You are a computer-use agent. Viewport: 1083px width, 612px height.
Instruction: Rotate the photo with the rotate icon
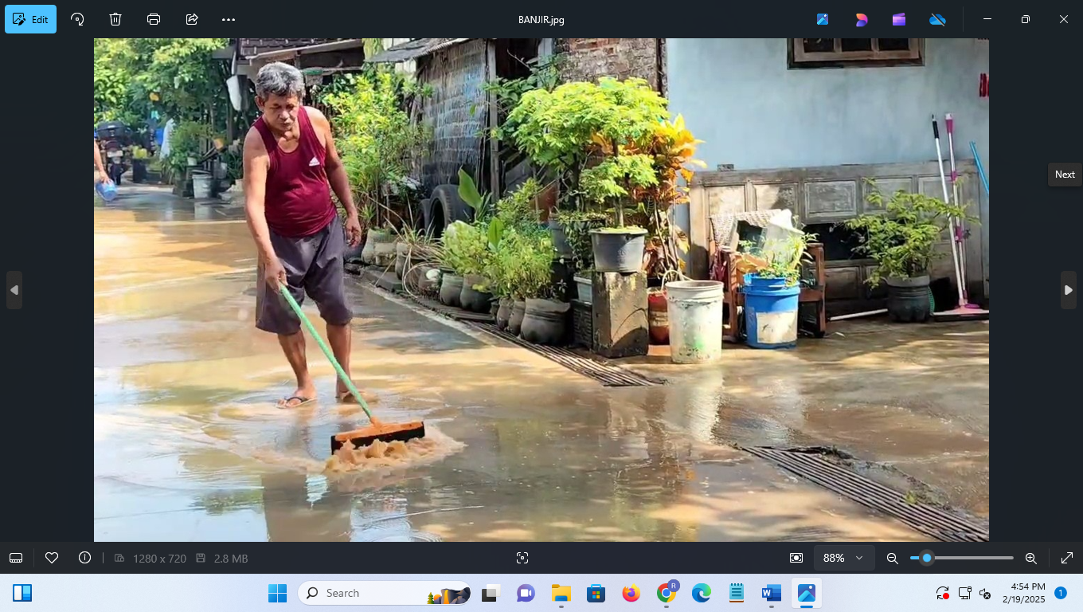pyautogui.click(x=77, y=19)
